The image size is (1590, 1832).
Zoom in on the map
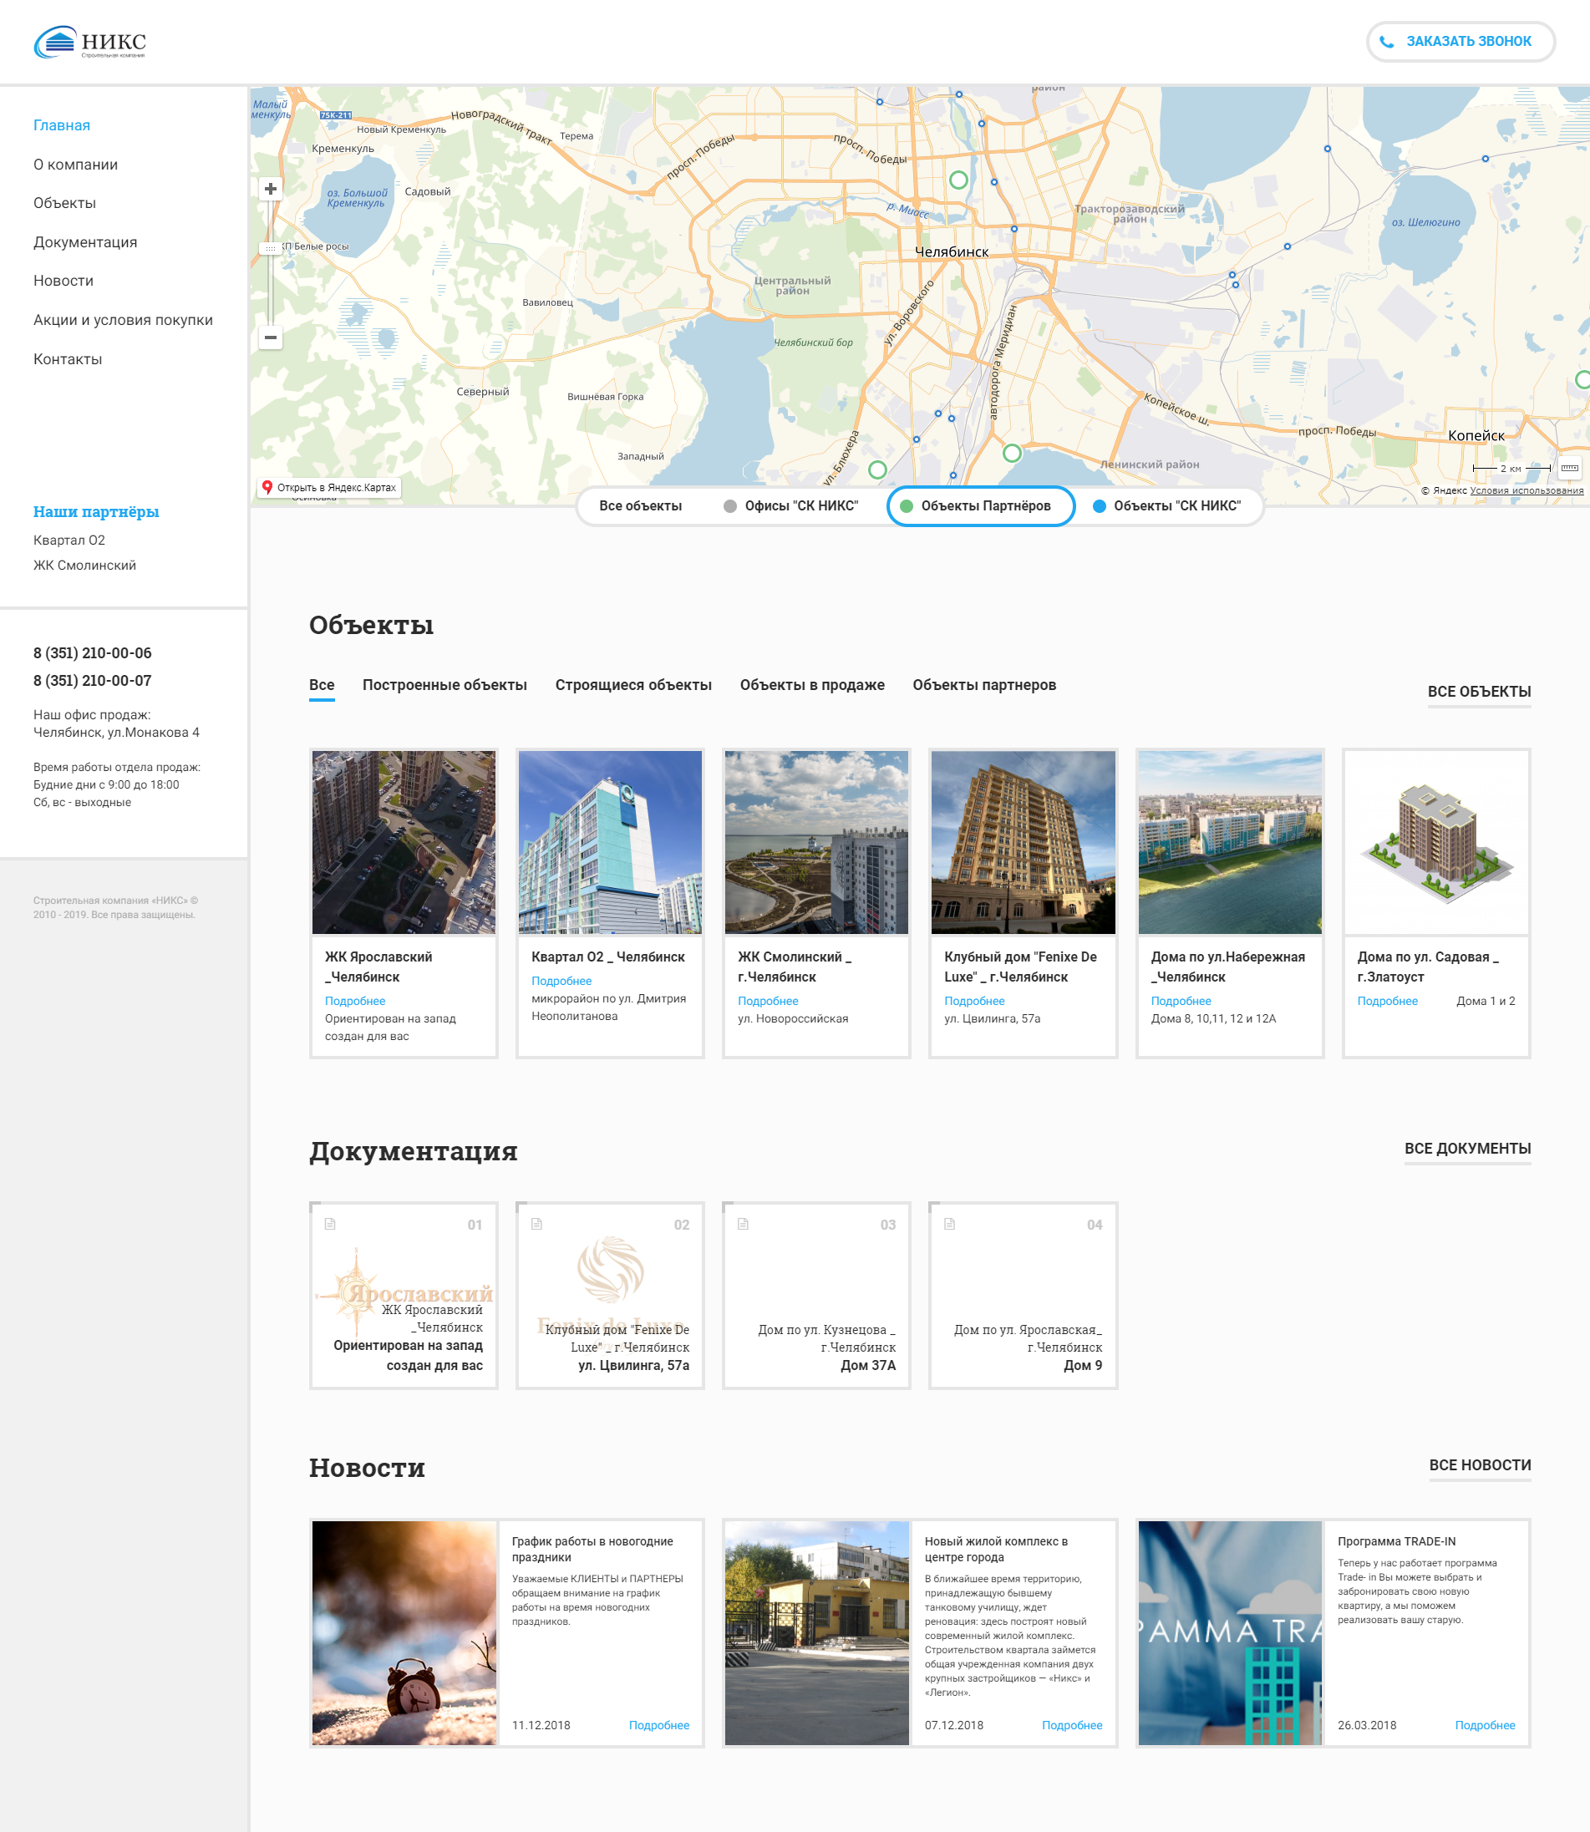pyautogui.click(x=271, y=189)
